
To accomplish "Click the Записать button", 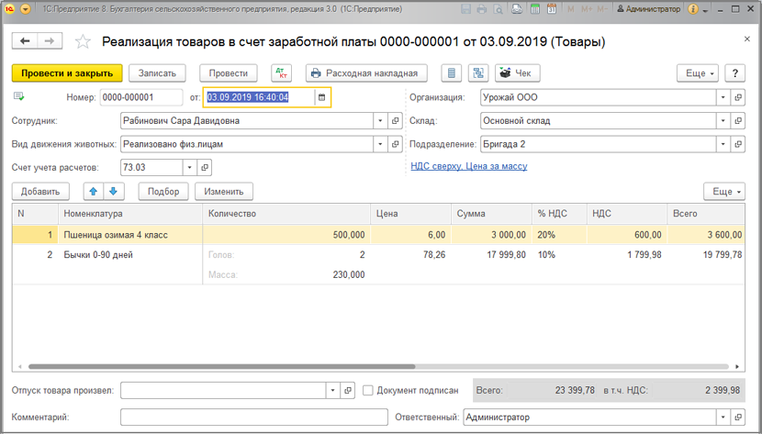I will click(157, 73).
